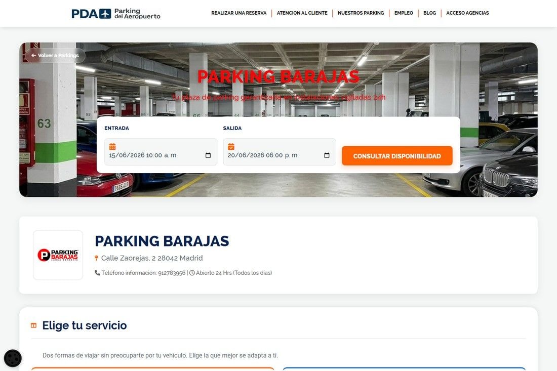
Task: Click the PDA Parking del Aeropuerto logo
Action: click(116, 14)
